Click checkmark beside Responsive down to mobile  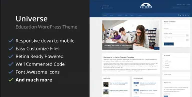(x=11, y=40)
